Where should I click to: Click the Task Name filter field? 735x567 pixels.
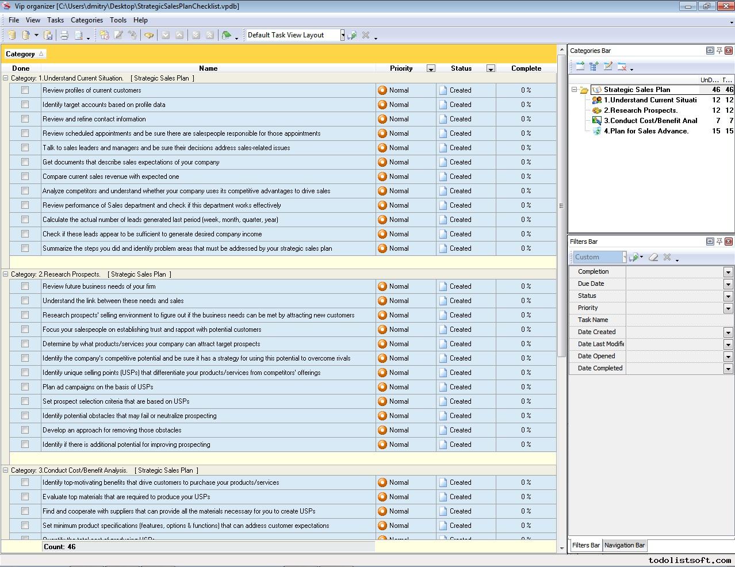(679, 320)
